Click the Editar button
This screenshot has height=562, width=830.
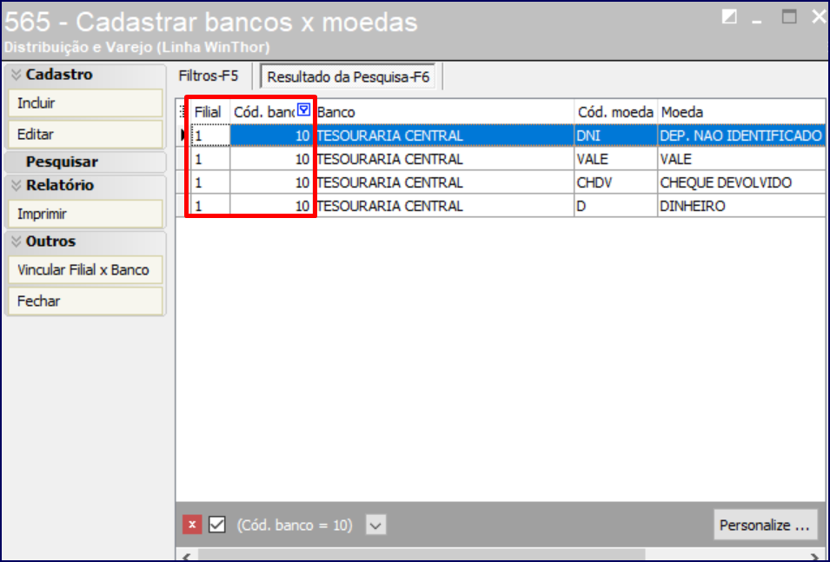coord(85,135)
